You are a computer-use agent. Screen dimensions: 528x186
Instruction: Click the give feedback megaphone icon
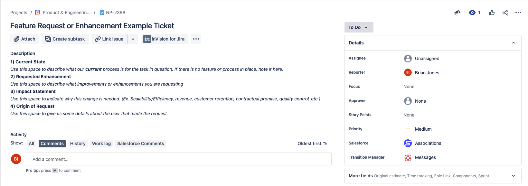click(457, 13)
